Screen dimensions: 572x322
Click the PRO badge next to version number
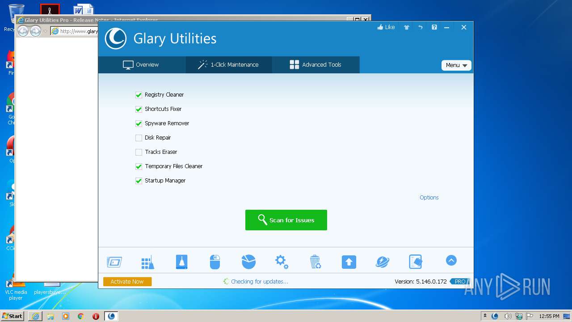[460, 281]
